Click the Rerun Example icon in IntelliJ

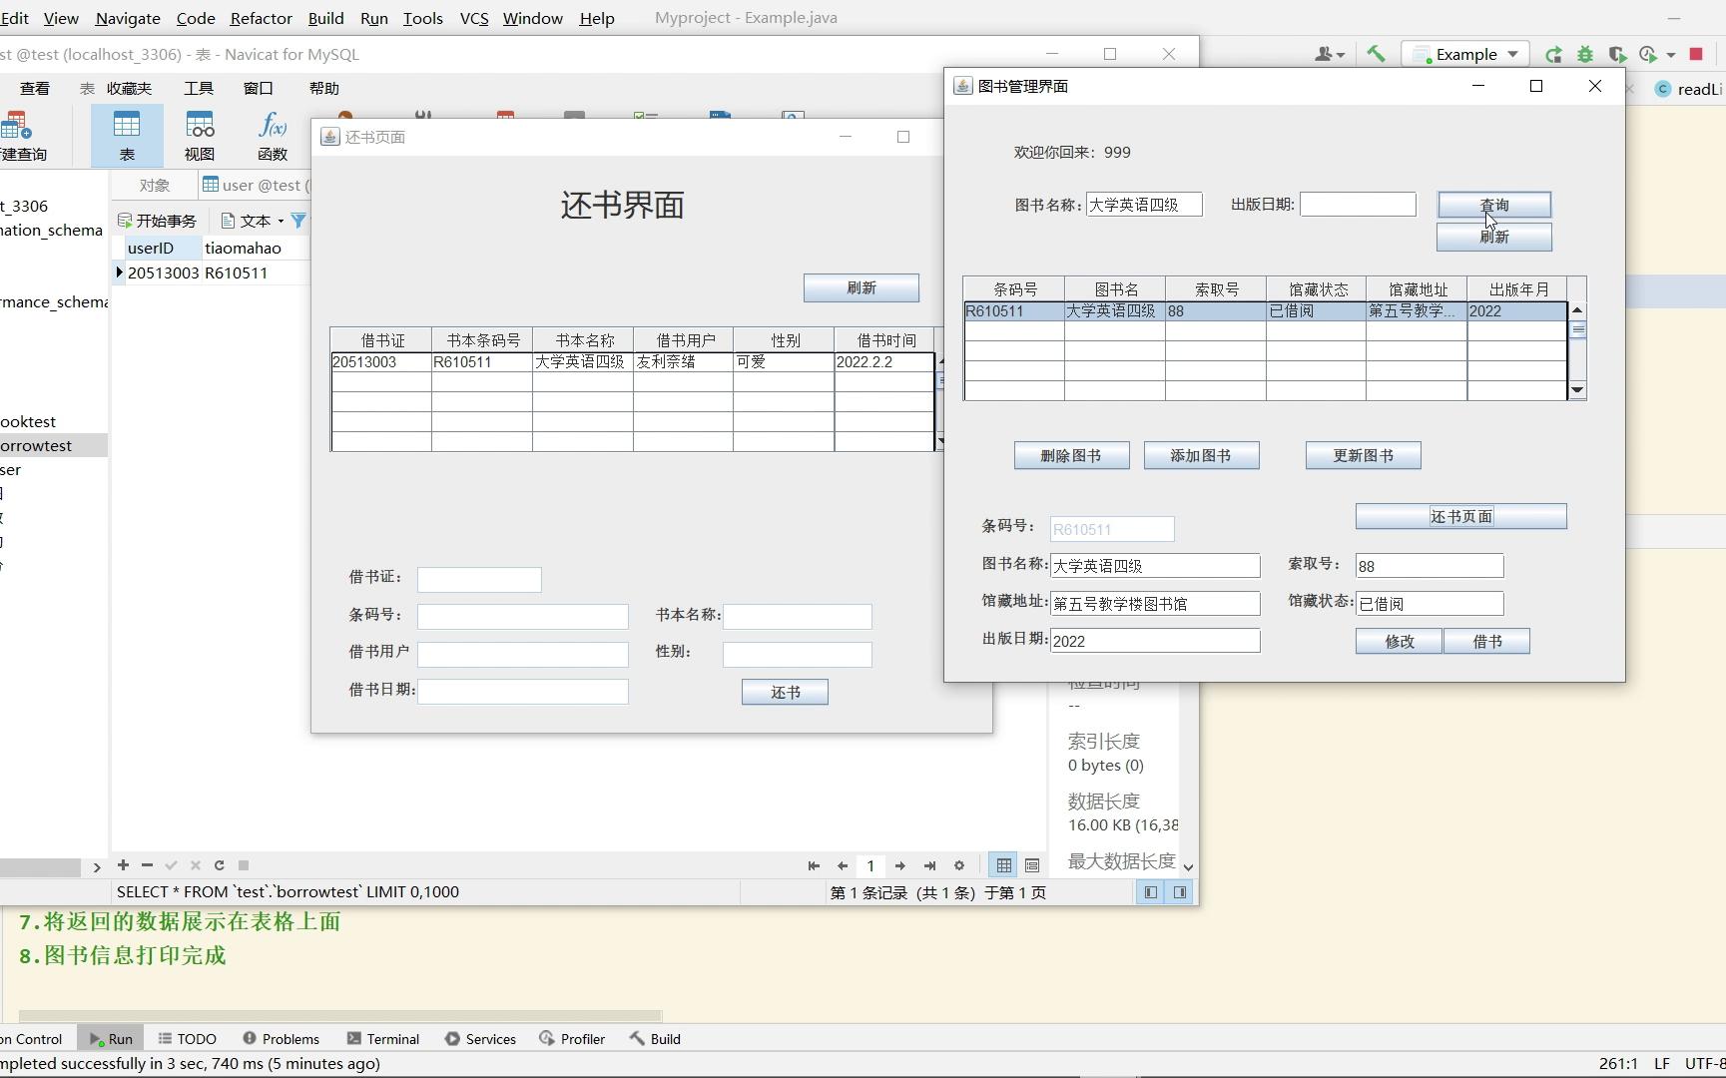pos(1553,54)
